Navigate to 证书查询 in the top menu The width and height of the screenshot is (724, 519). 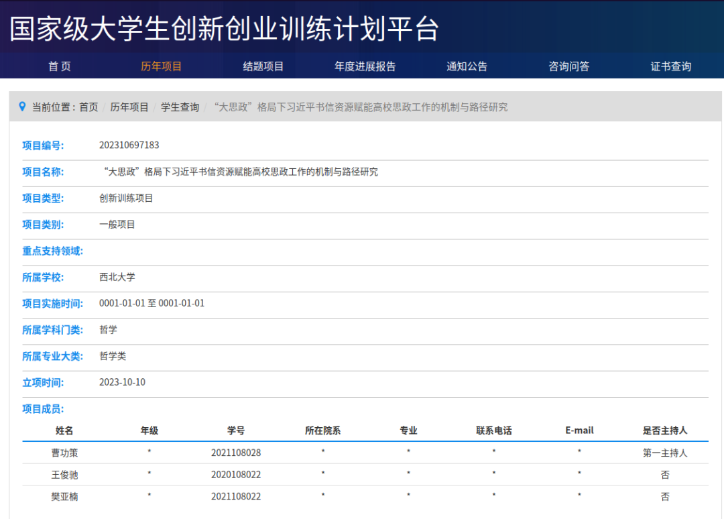click(671, 66)
